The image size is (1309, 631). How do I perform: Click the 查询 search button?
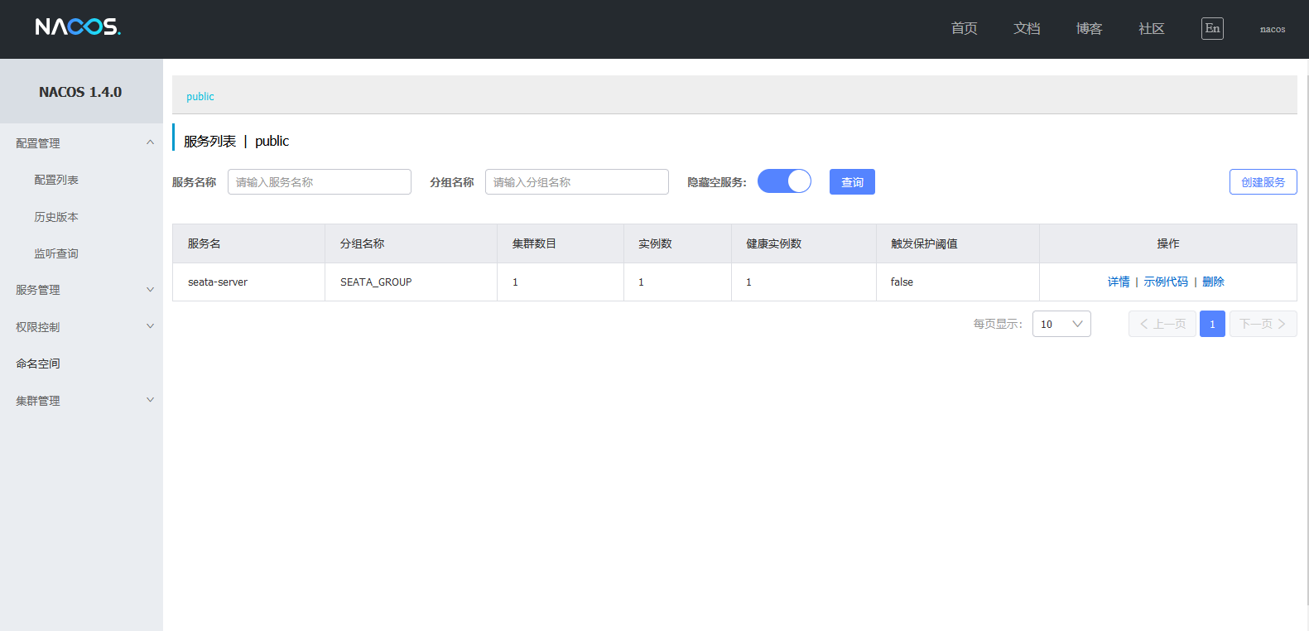tap(852, 182)
